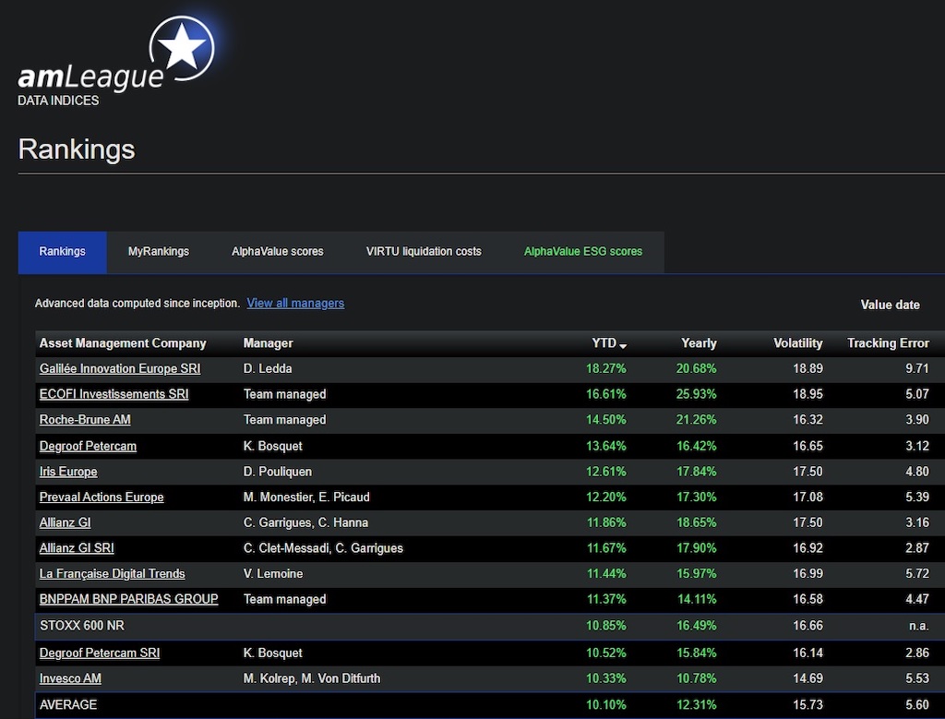Screen dimensions: 945x719
Task: Open the Degroof Petercam link
Action: click(88, 446)
